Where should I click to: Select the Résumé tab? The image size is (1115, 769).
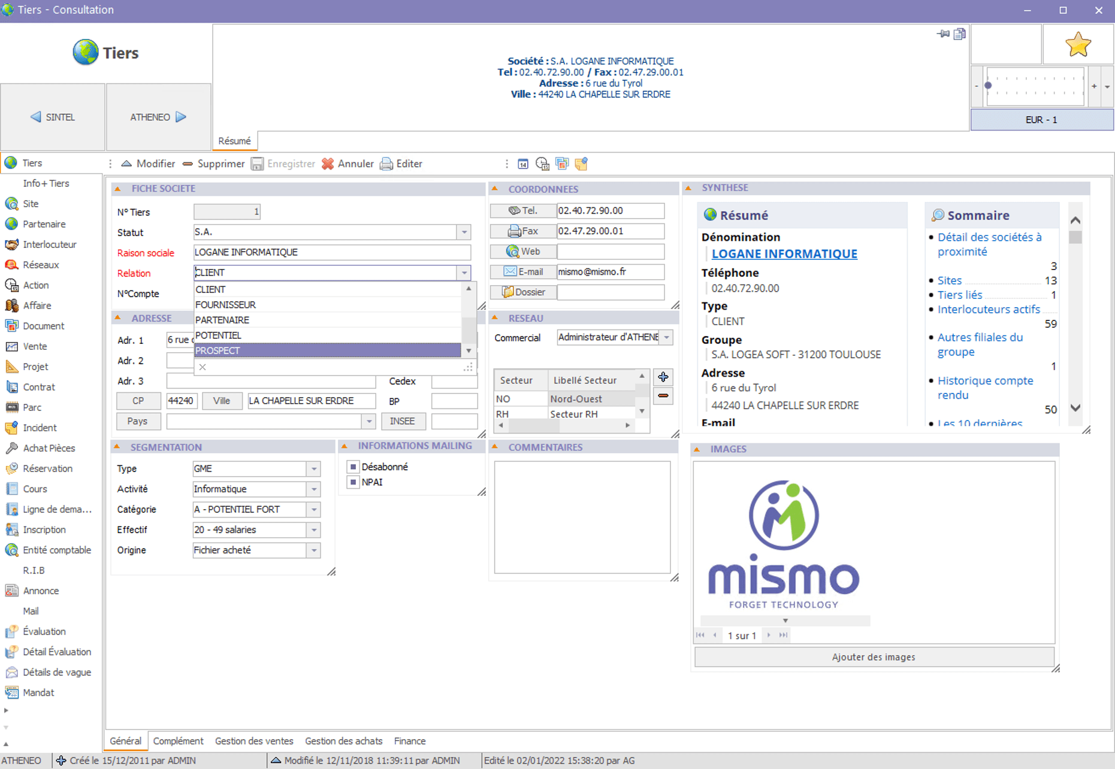(x=234, y=141)
